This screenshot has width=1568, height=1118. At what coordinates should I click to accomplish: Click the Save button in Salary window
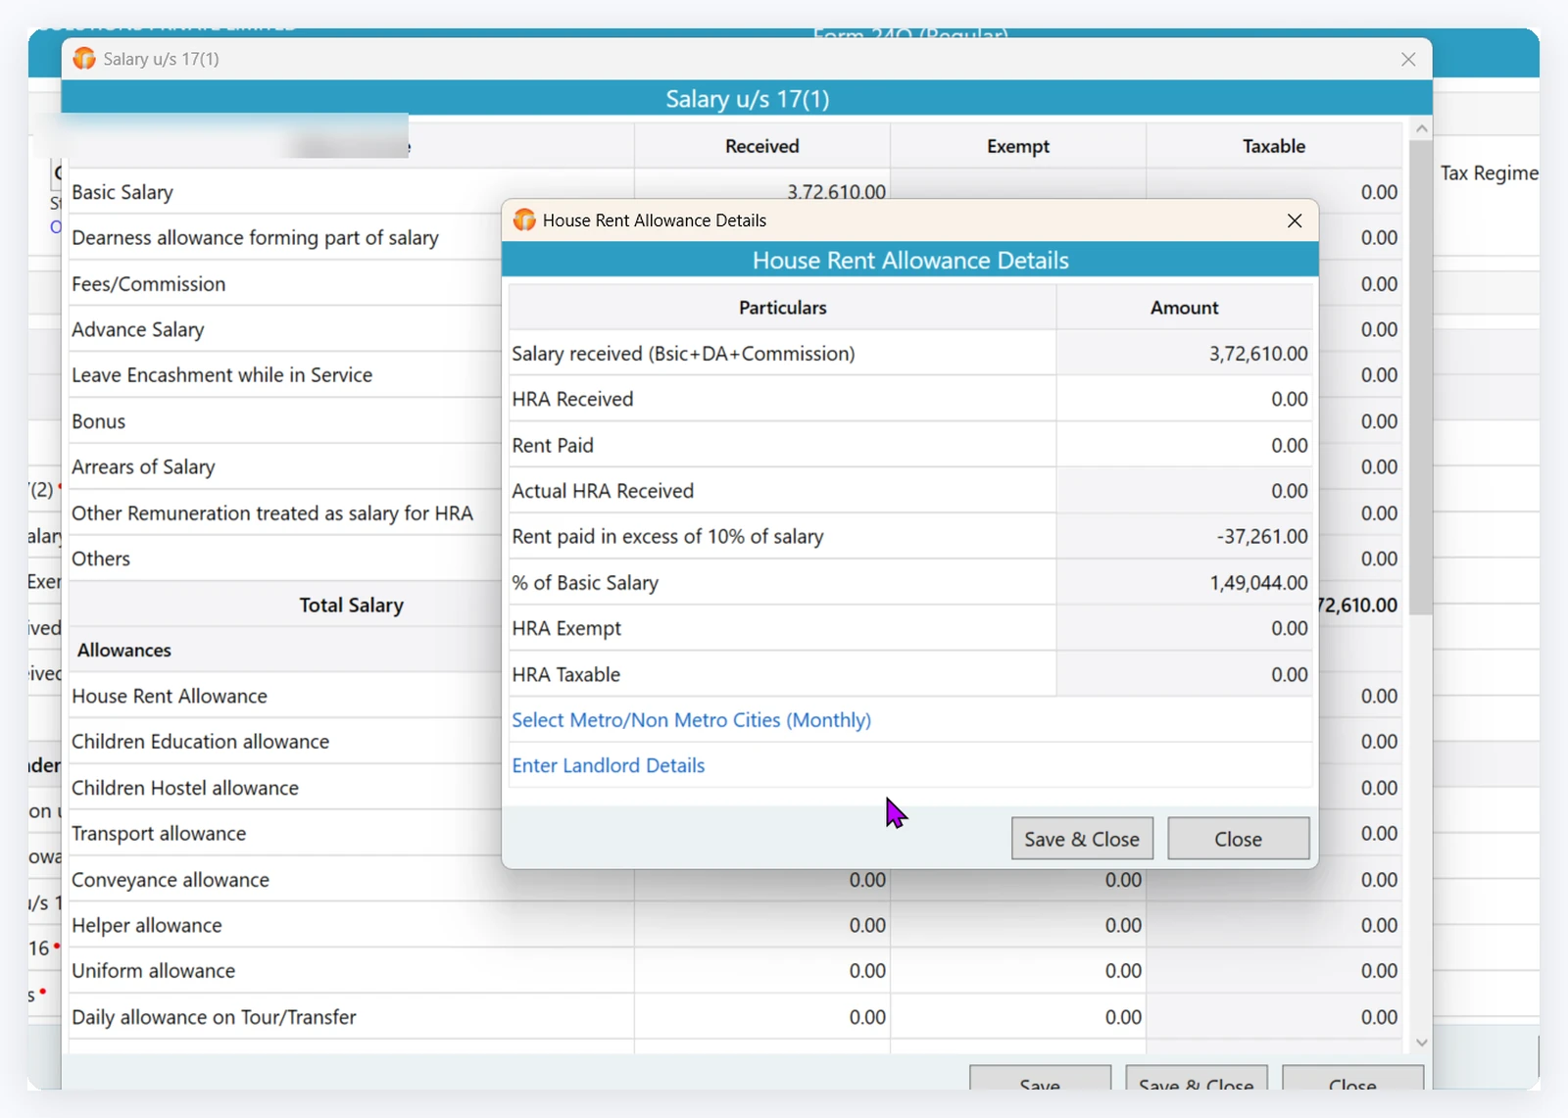tap(1040, 1078)
